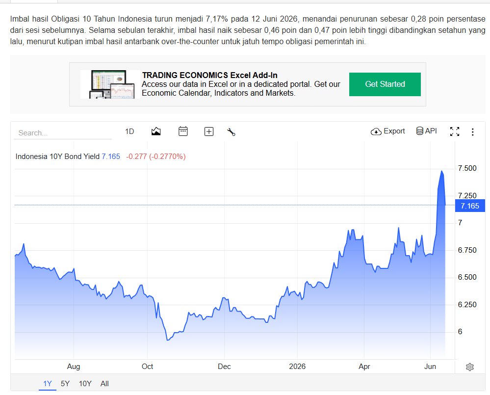Select the 1D interval dropdown
Image resolution: width=490 pixels, height=395 pixels.
tap(129, 132)
